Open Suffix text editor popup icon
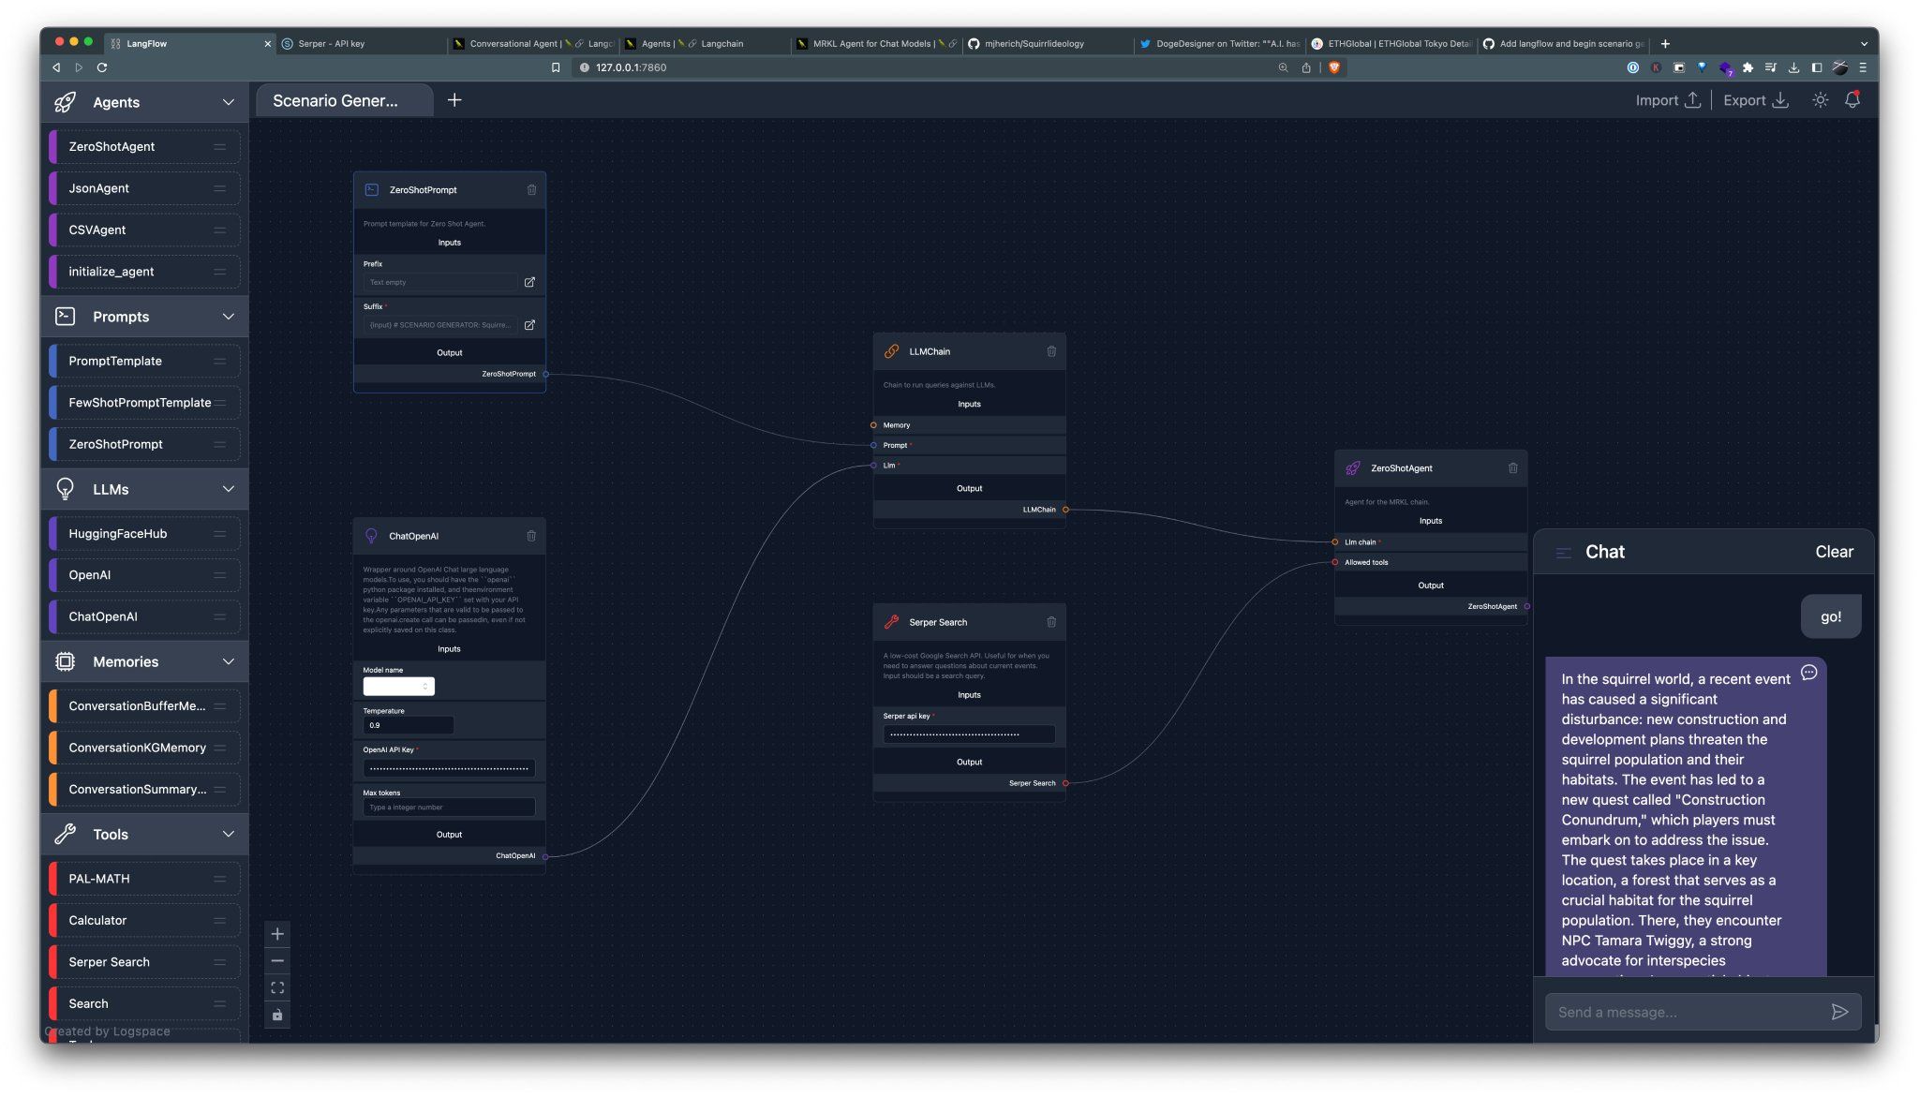The width and height of the screenshot is (1919, 1097). (529, 325)
